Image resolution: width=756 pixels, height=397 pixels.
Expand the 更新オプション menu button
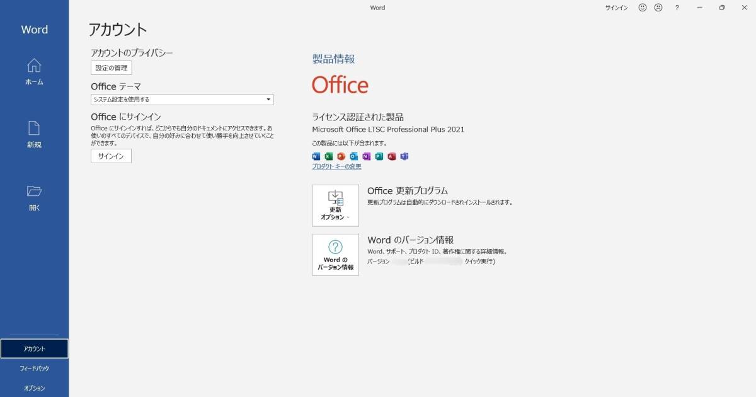click(335, 205)
